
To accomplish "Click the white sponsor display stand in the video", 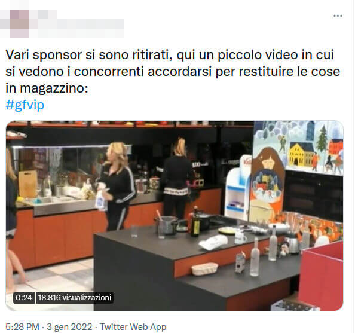I will click(x=238, y=188).
